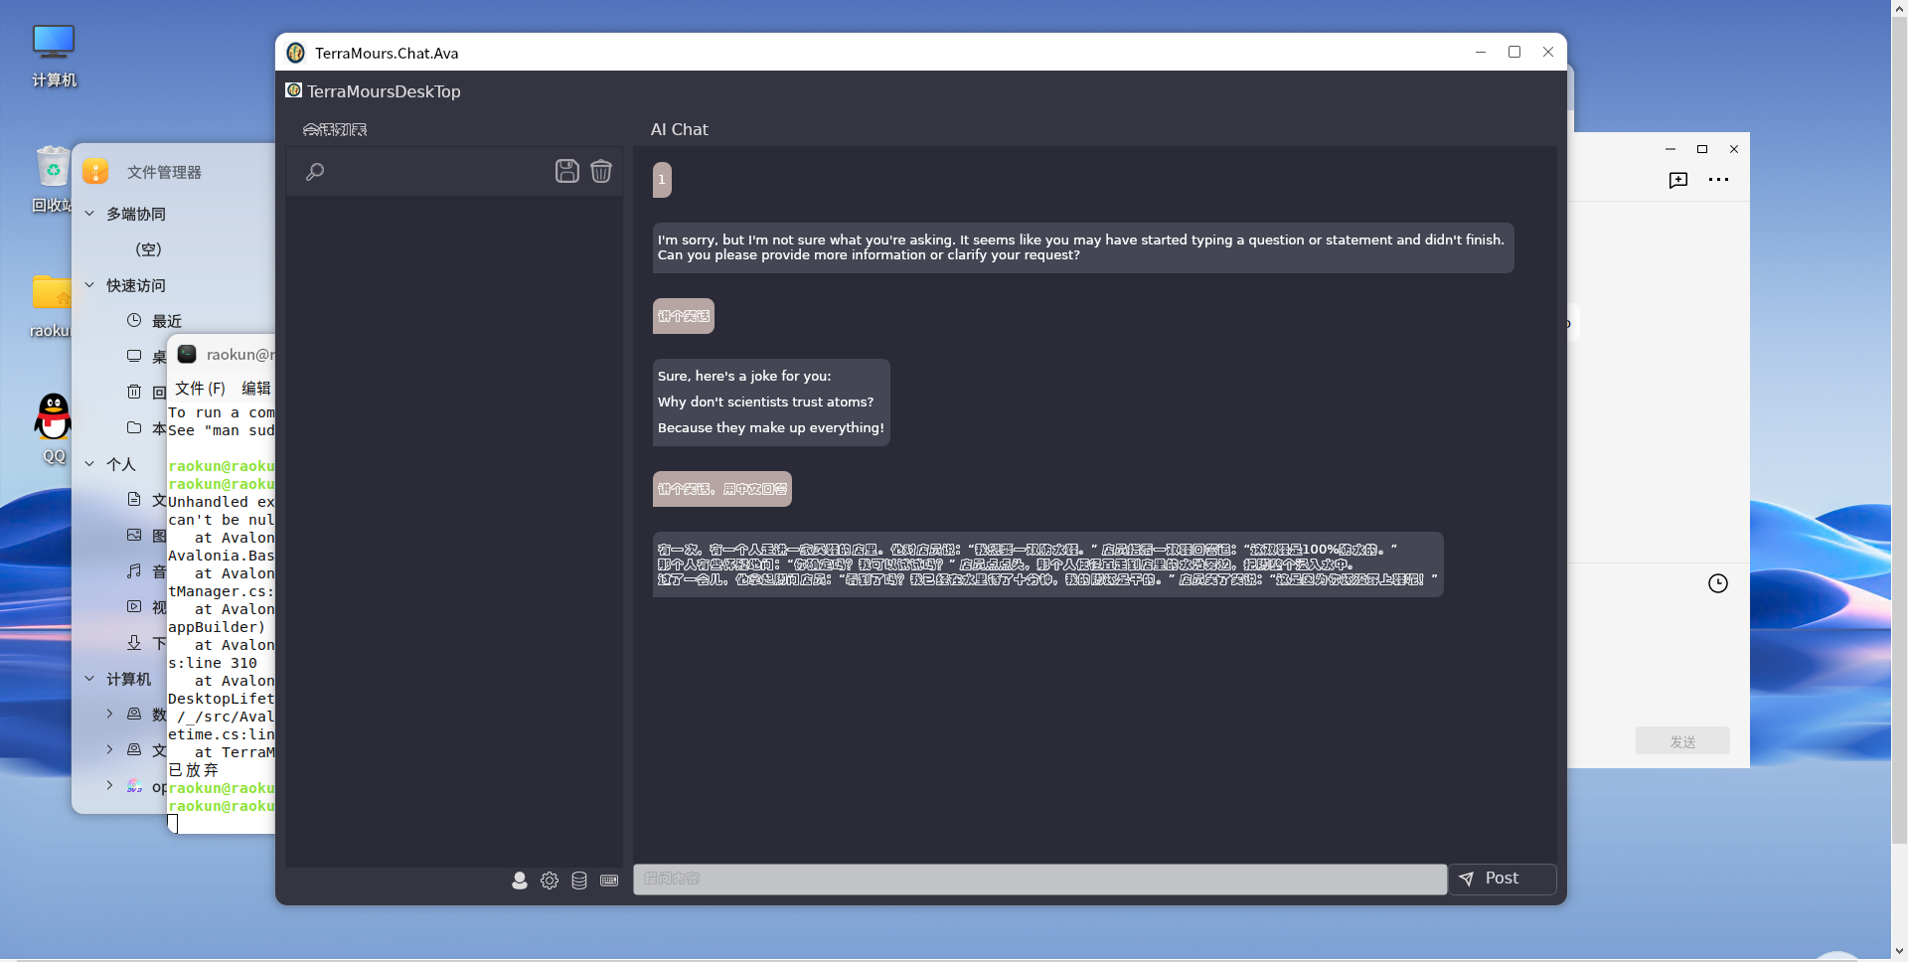Open the Computer desktop icon
The image size is (1908, 962).
pyautogui.click(x=54, y=56)
